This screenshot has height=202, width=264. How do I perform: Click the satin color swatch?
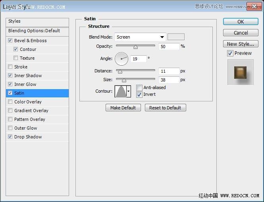click(176, 37)
